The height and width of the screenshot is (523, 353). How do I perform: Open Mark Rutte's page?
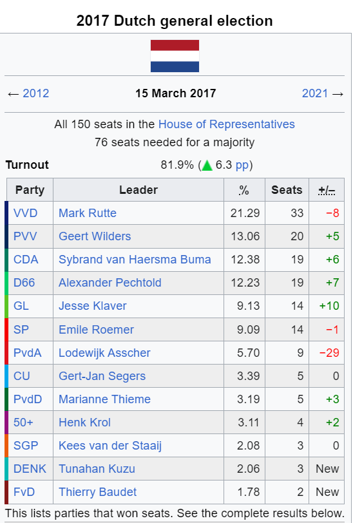coord(88,213)
